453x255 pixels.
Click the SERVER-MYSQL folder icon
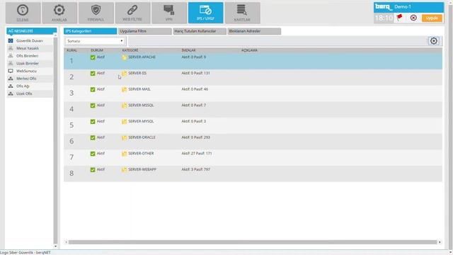pyautogui.click(x=125, y=121)
